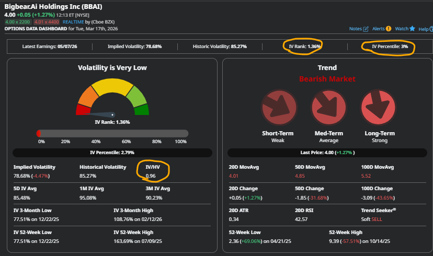Click OPTIONS DATA DASHBOARD heading text
Screen dimensions: 433x256
pyautogui.click(x=36, y=29)
